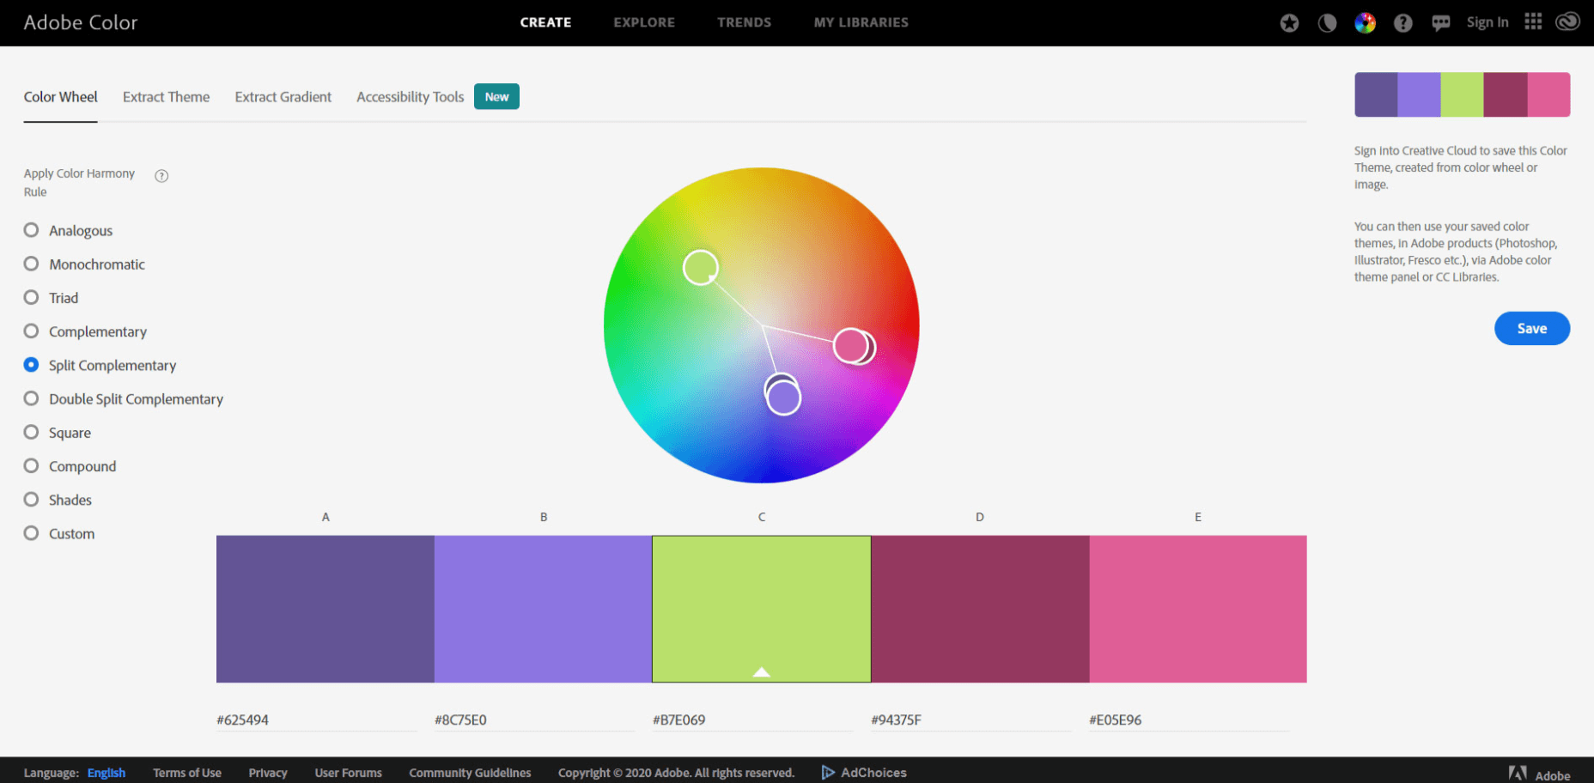Image resolution: width=1594 pixels, height=783 pixels.
Task: Open the EXPLORE menu
Action: point(644,22)
